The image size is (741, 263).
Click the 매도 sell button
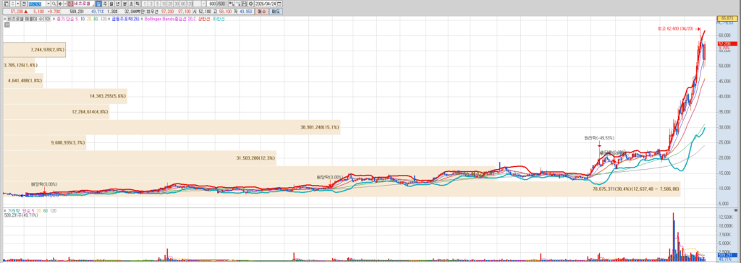(275, 12)
